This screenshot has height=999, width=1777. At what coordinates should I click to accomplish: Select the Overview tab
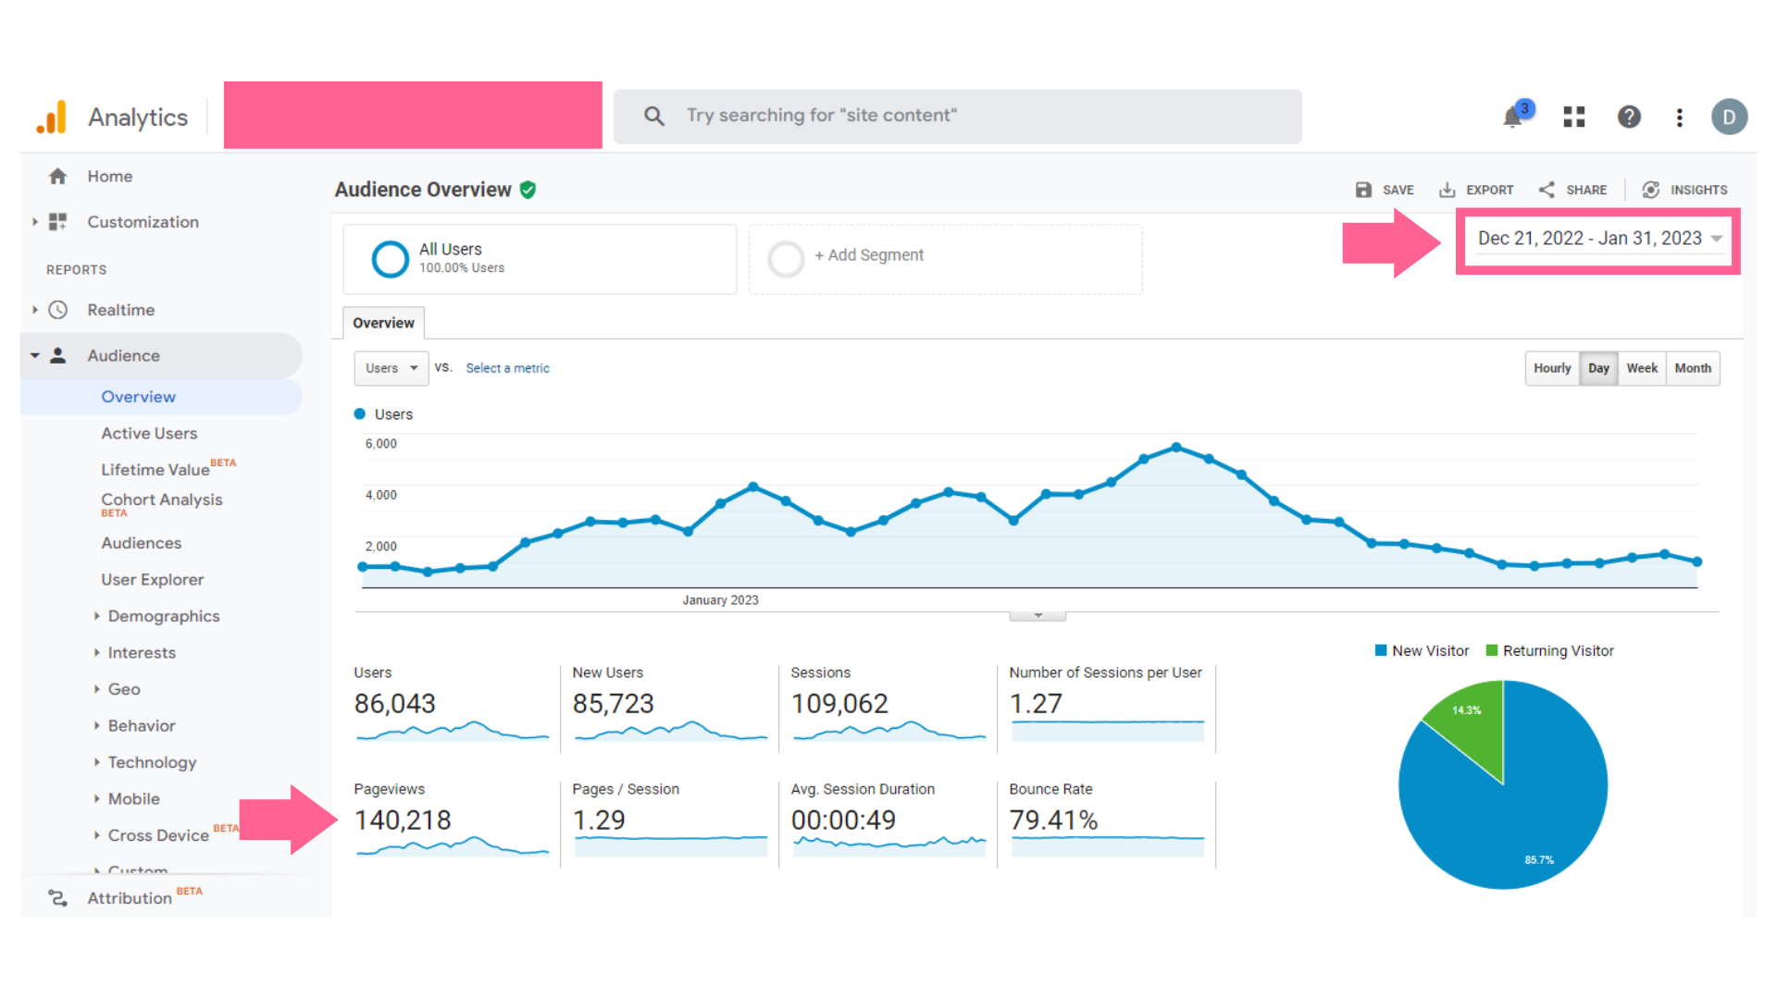(383, 323)
